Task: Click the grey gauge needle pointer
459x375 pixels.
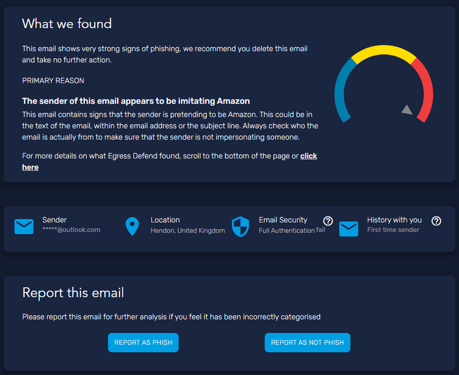Action: click(407, 110)
